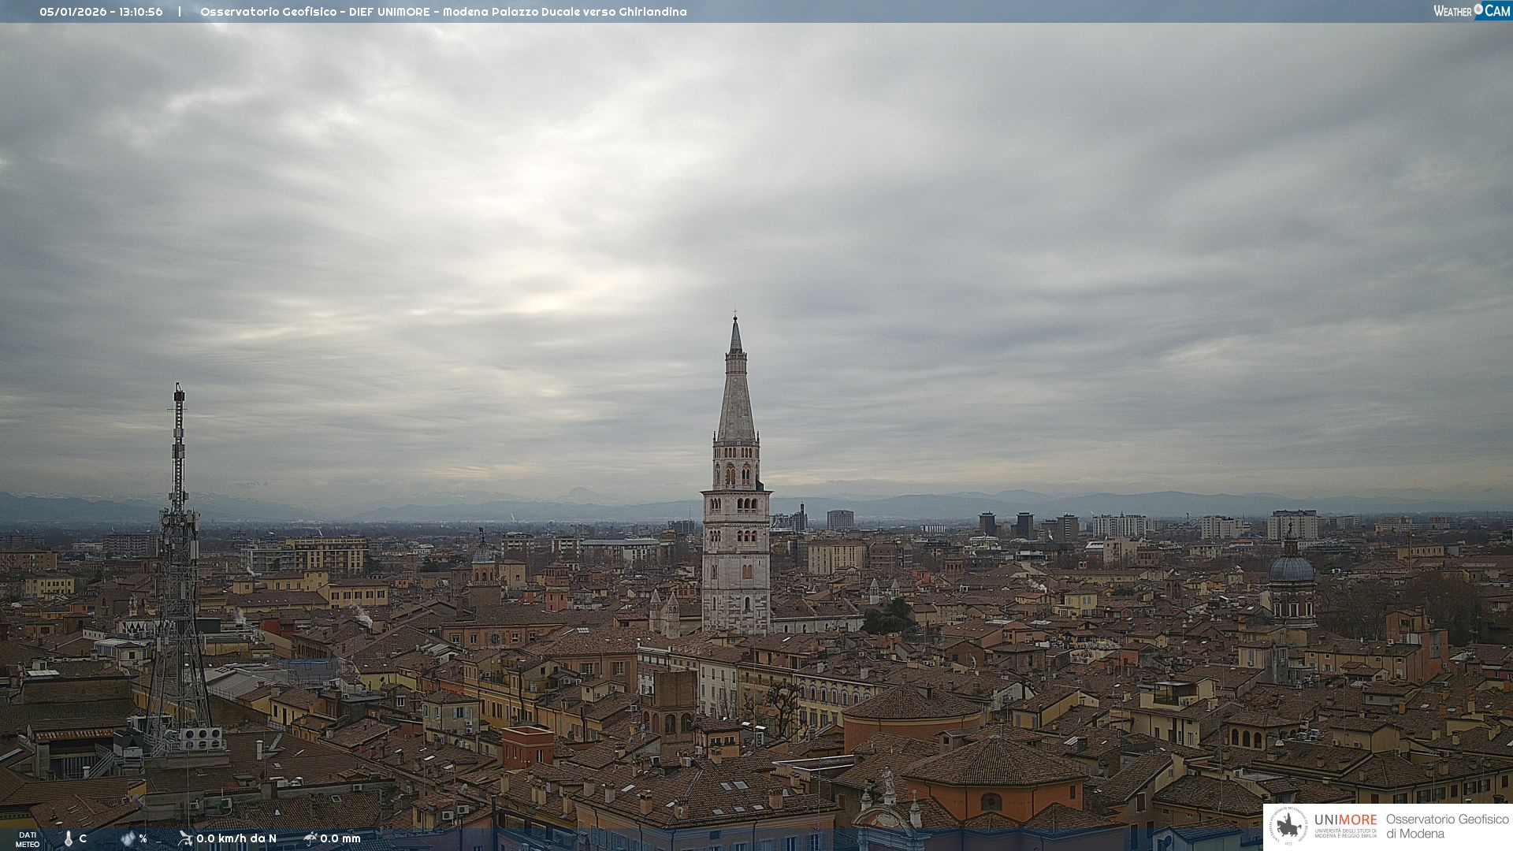This screenshot has height=851, width=1513.
Task: Click the humidity water droplets icon
Action: tap(128, 838)
